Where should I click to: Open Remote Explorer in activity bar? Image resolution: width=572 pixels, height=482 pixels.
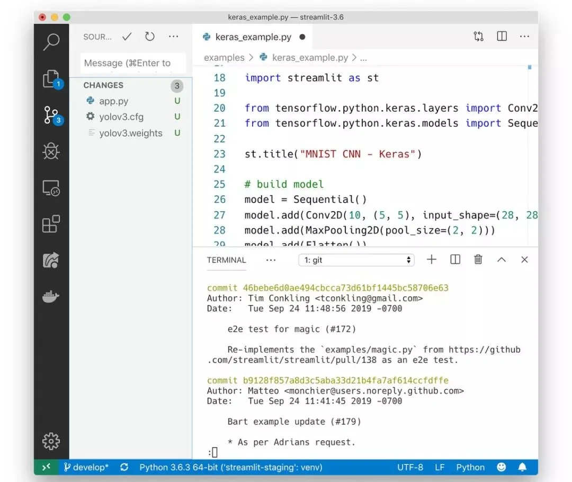coord(51,188)
